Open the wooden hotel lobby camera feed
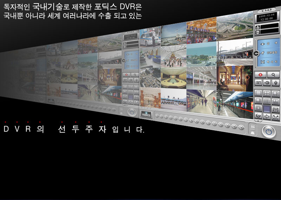 tap(235, 79)
